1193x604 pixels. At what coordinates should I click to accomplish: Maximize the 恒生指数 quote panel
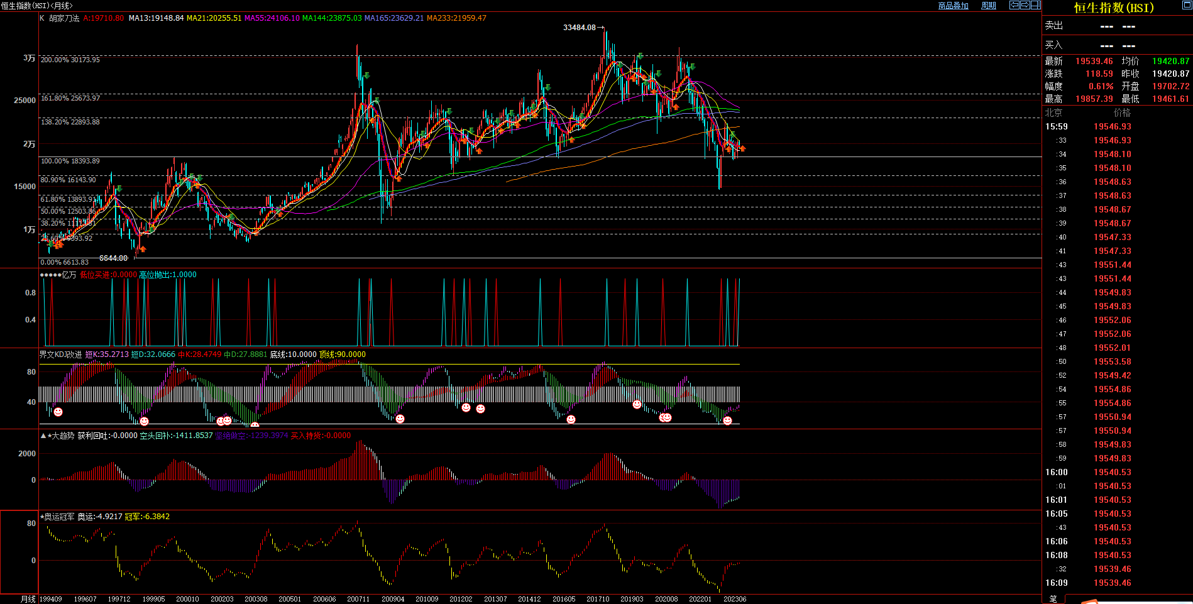(x=1187, y=6)
